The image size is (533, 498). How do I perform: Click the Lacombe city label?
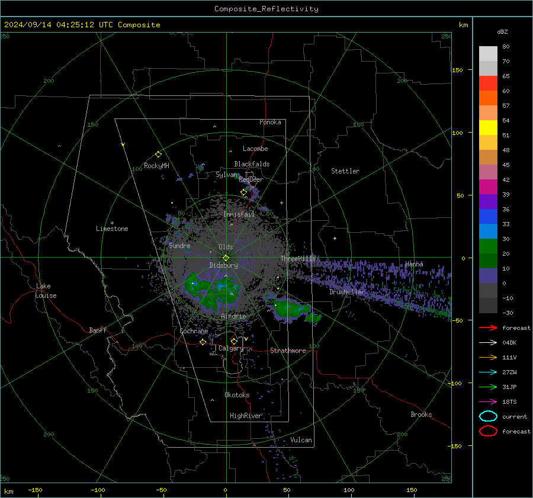point(255,149)
